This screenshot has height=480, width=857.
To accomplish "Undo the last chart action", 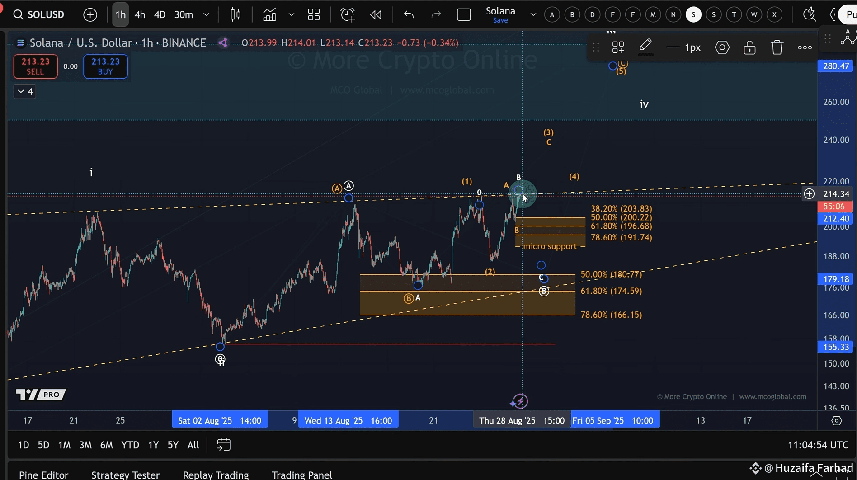I will coord(409,14).
